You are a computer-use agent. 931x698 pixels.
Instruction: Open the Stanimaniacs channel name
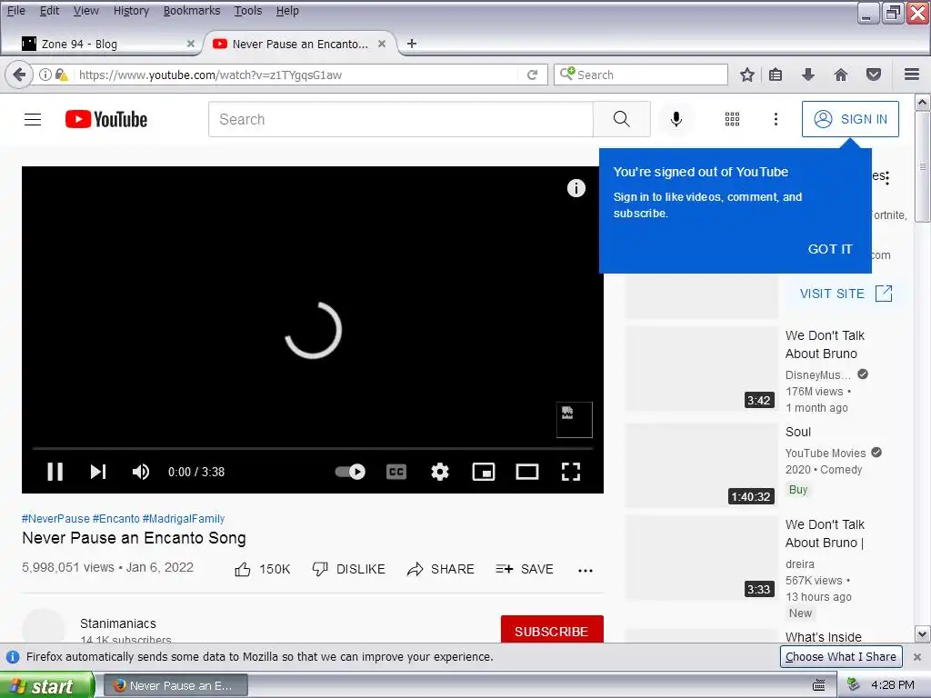coord(118,623)
